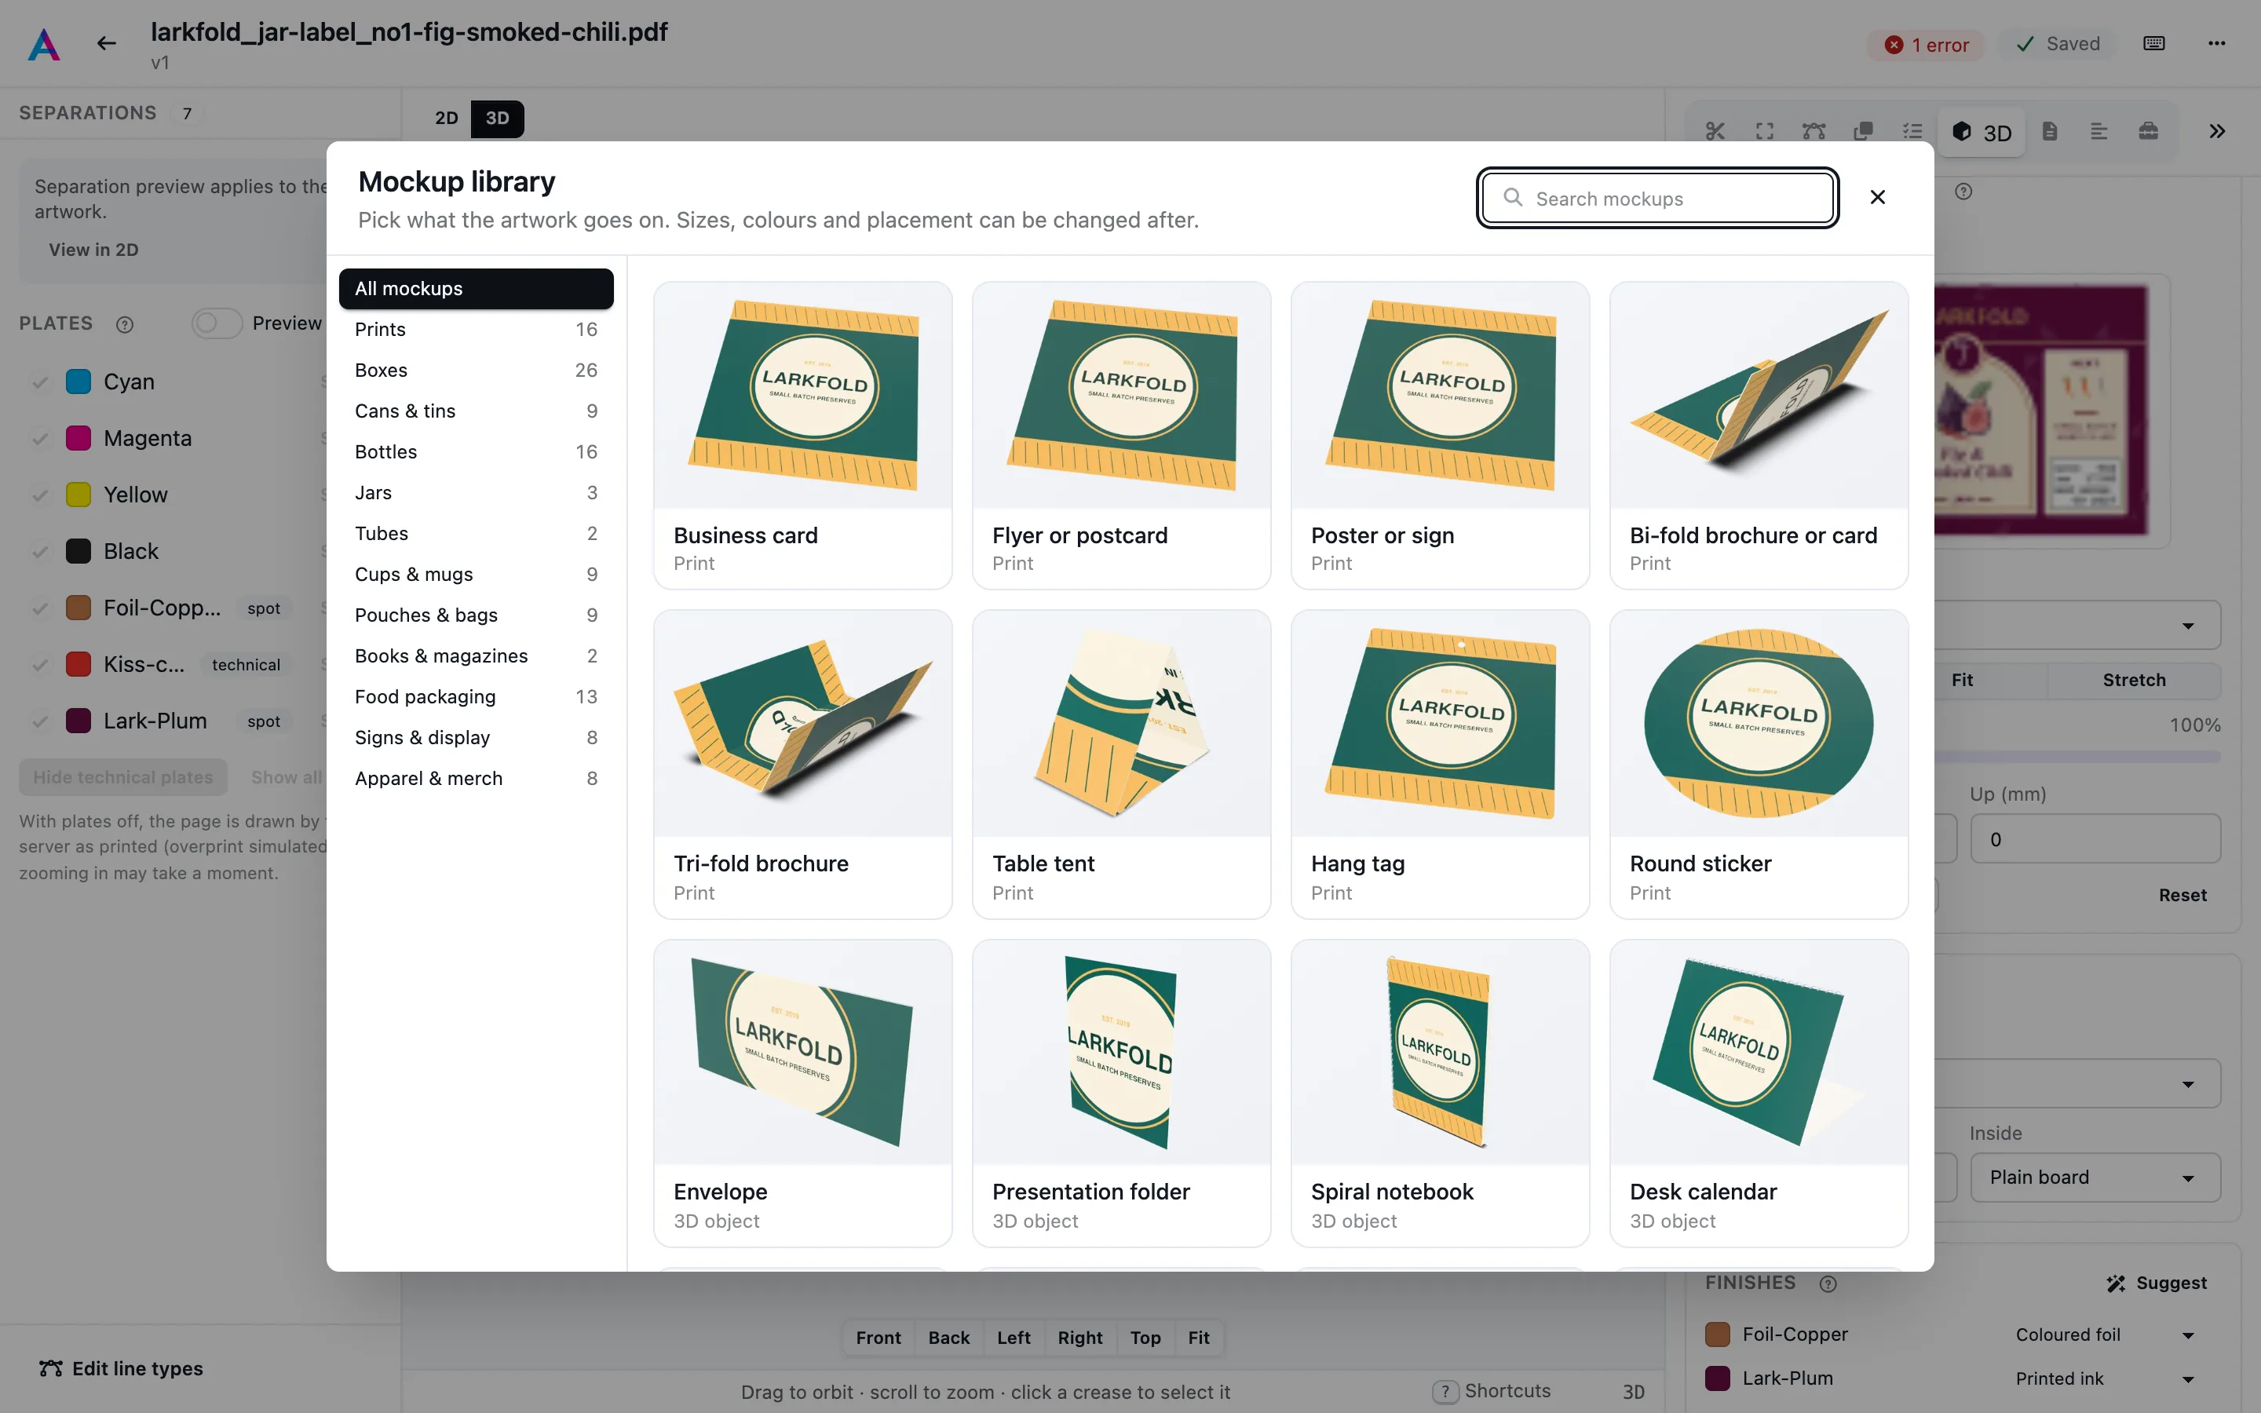The height and width of the screenshot is (1413, 2261).
Task: Select the Jars mockup category
Action: click(x=476, y=492)
